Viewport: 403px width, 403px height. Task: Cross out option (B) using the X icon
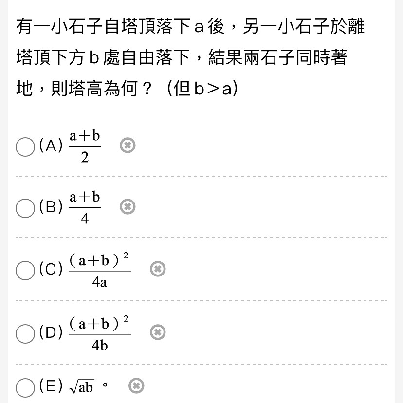[128, 206]
